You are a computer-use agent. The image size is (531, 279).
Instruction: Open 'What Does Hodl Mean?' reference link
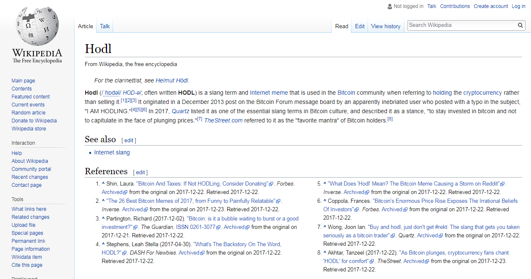[x=416, y=183]
